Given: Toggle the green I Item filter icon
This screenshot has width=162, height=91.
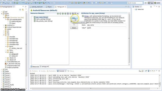Looking at the screenshot, I should [x=70, y=13].
